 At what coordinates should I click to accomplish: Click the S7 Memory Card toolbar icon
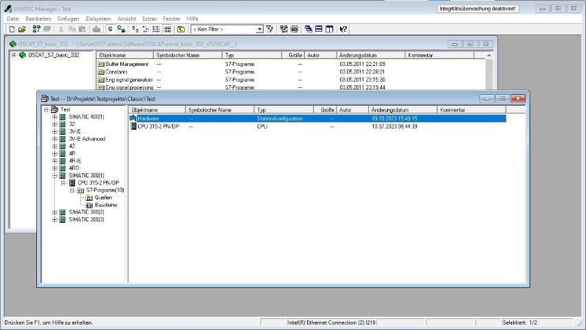(x=47, y=29)
